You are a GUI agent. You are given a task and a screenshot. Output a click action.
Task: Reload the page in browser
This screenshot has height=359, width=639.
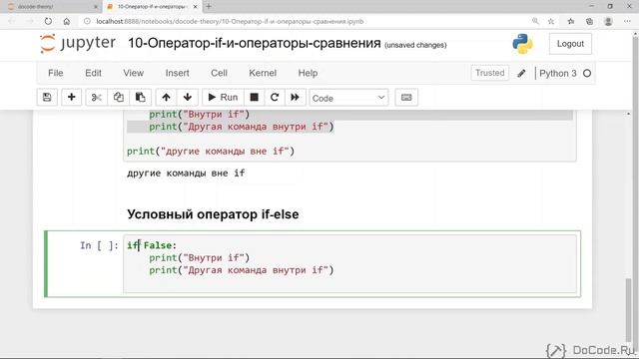click(48, 21)
